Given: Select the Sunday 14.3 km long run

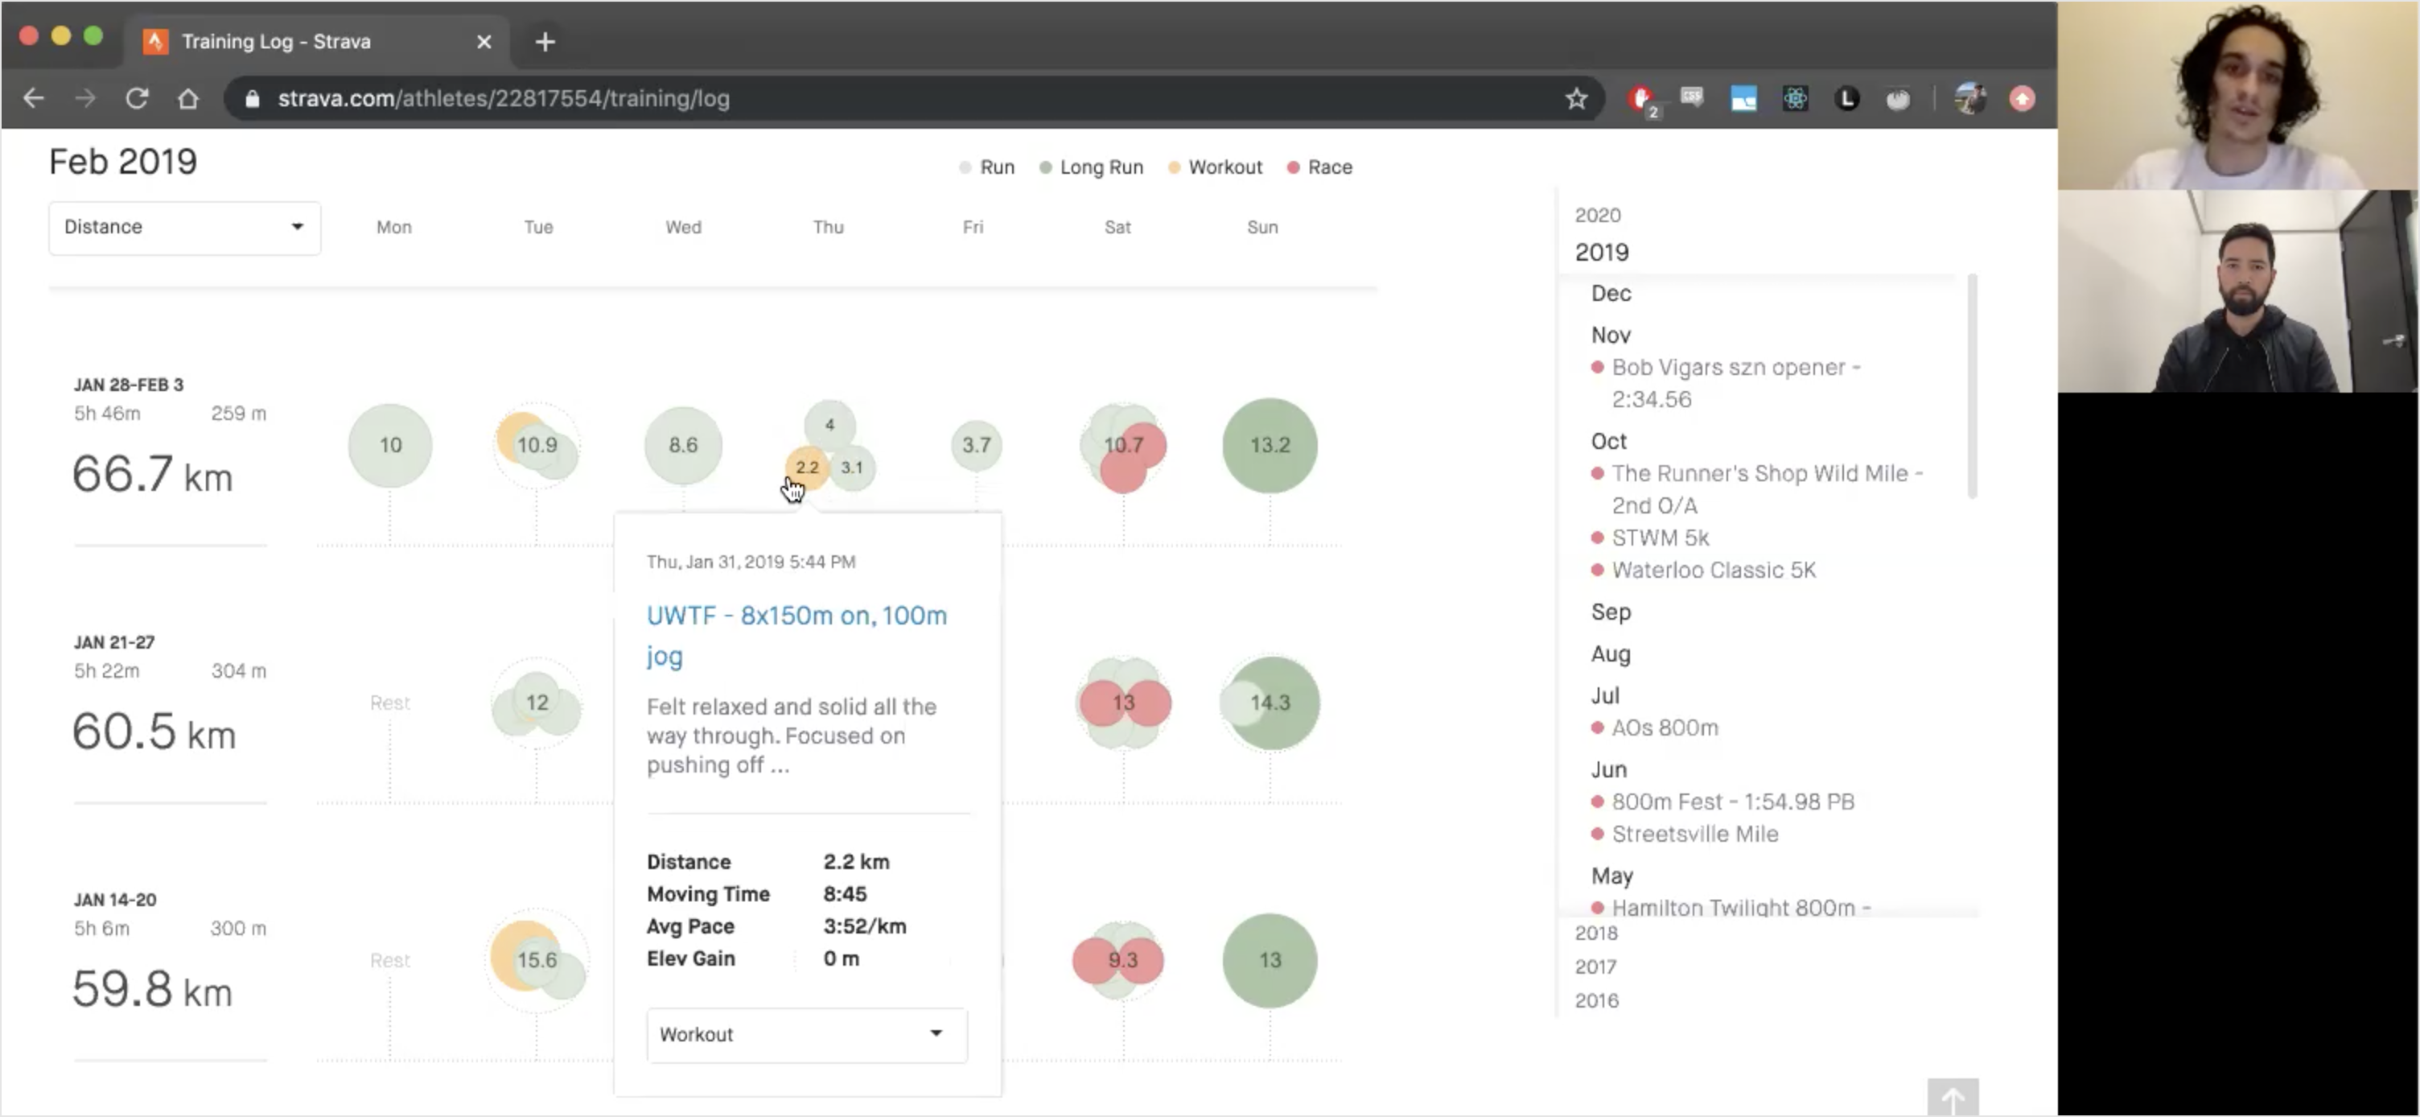Looking at the screenshot, I should 1270,703.
